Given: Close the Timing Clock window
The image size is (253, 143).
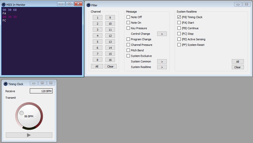Looking at the screenshot, I should (51, 83).
